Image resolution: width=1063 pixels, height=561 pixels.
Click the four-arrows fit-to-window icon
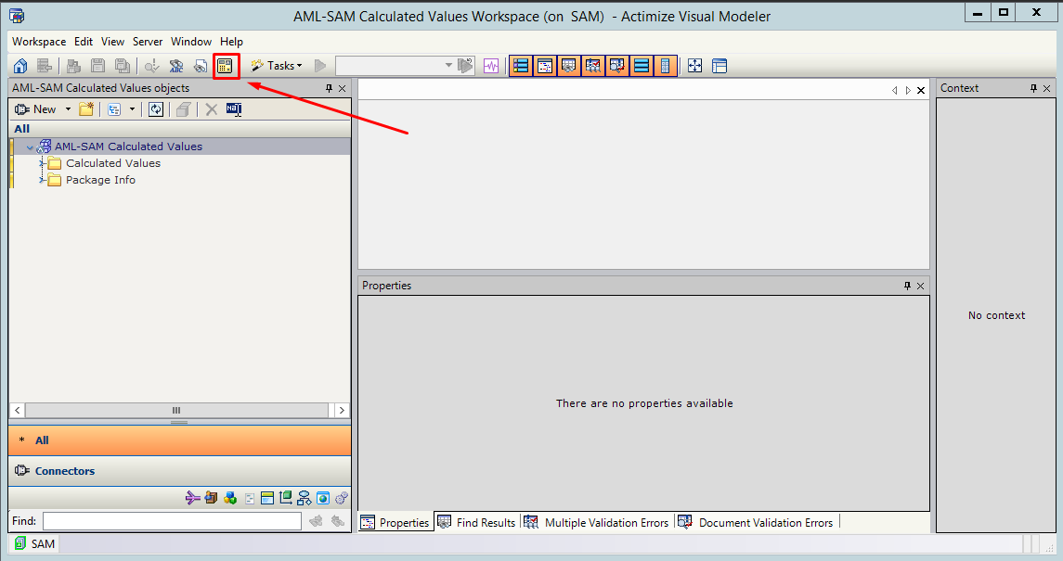(x=694, y=66)
